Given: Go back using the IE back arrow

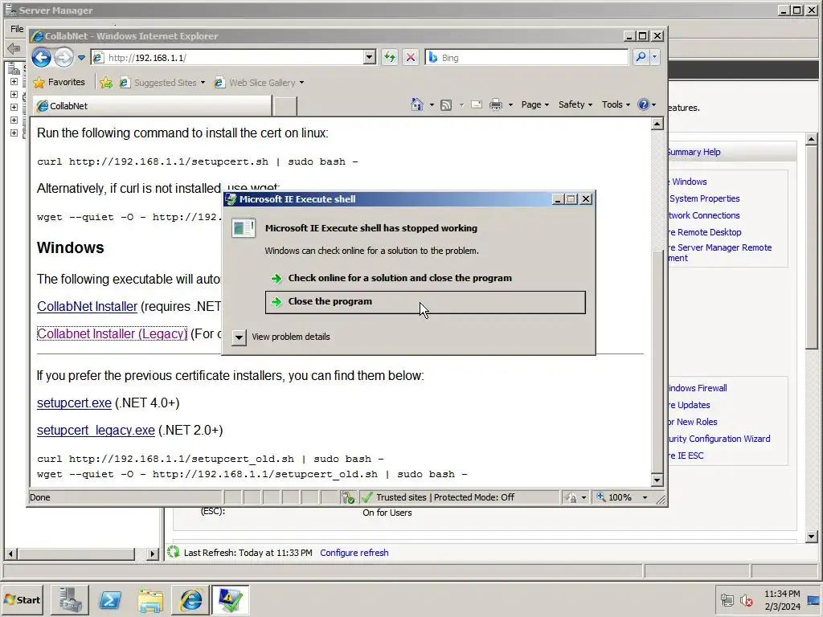Looking at the screenshot, I should (x=42, y=57).
